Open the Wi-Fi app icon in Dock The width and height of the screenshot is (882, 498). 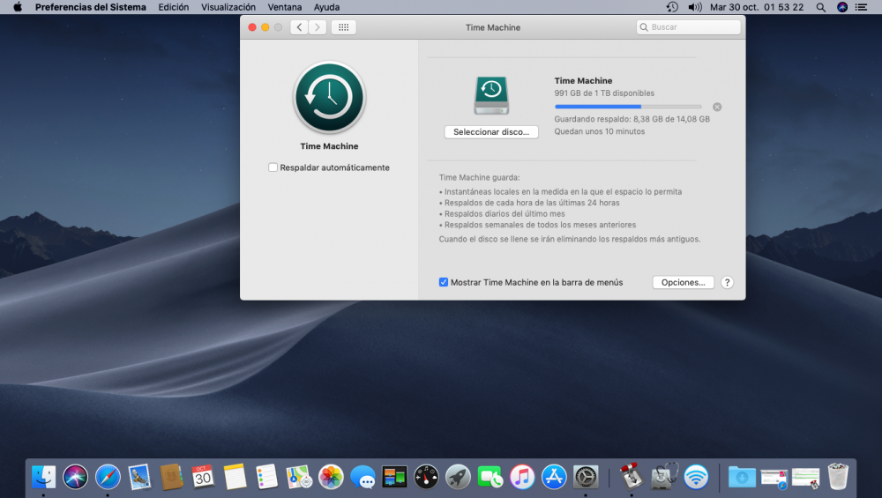click(697, 477)
